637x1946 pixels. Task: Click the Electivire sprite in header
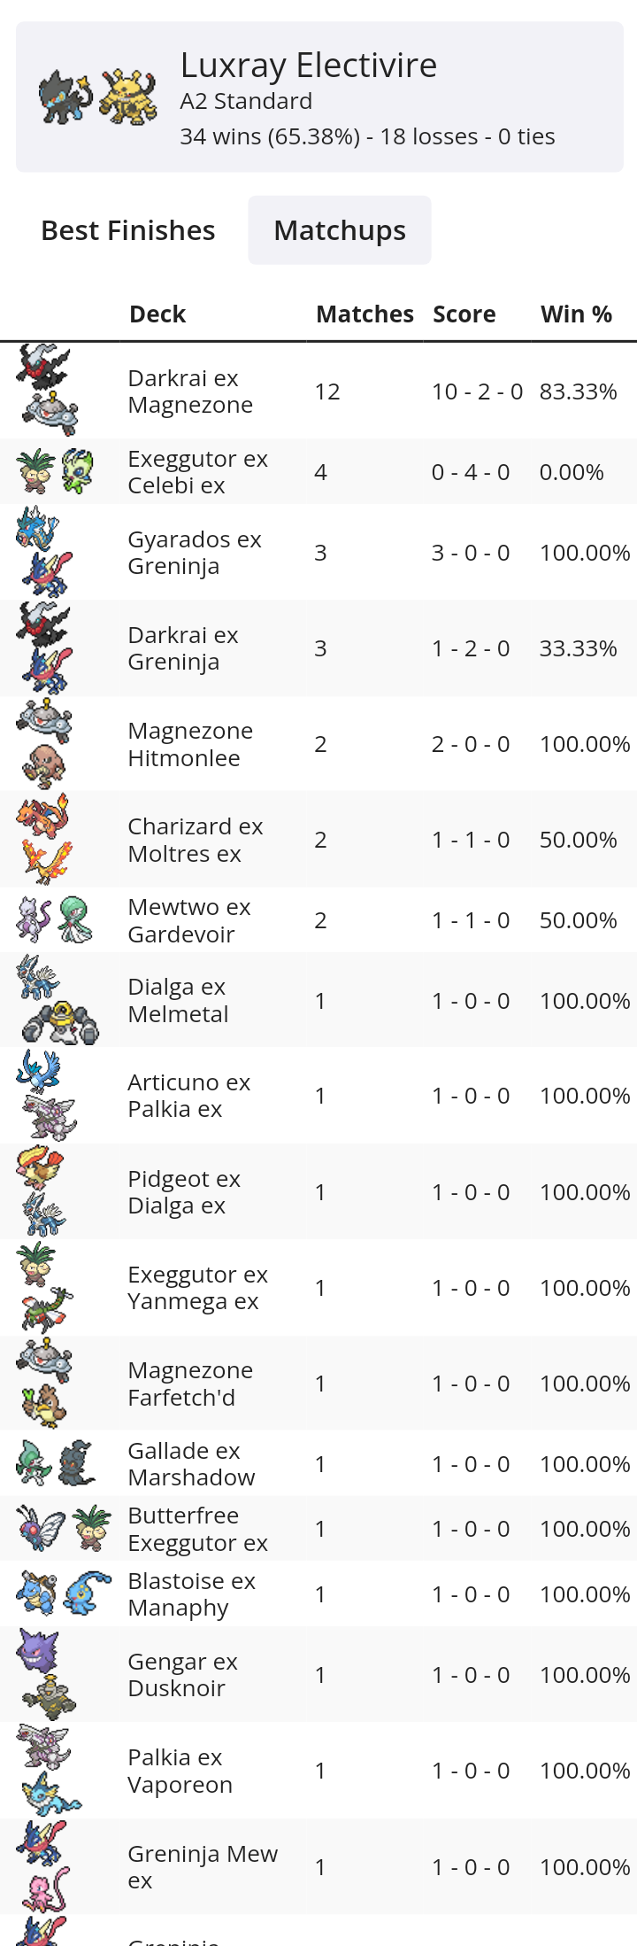pyautogui.click(x=127, y=97)
